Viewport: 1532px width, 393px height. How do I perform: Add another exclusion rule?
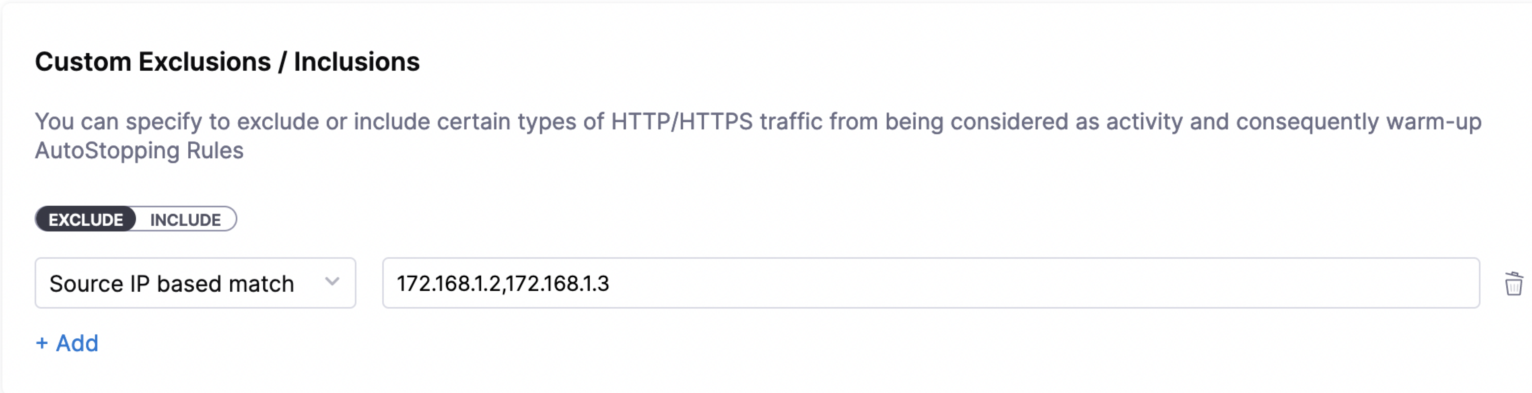[67, 343]
